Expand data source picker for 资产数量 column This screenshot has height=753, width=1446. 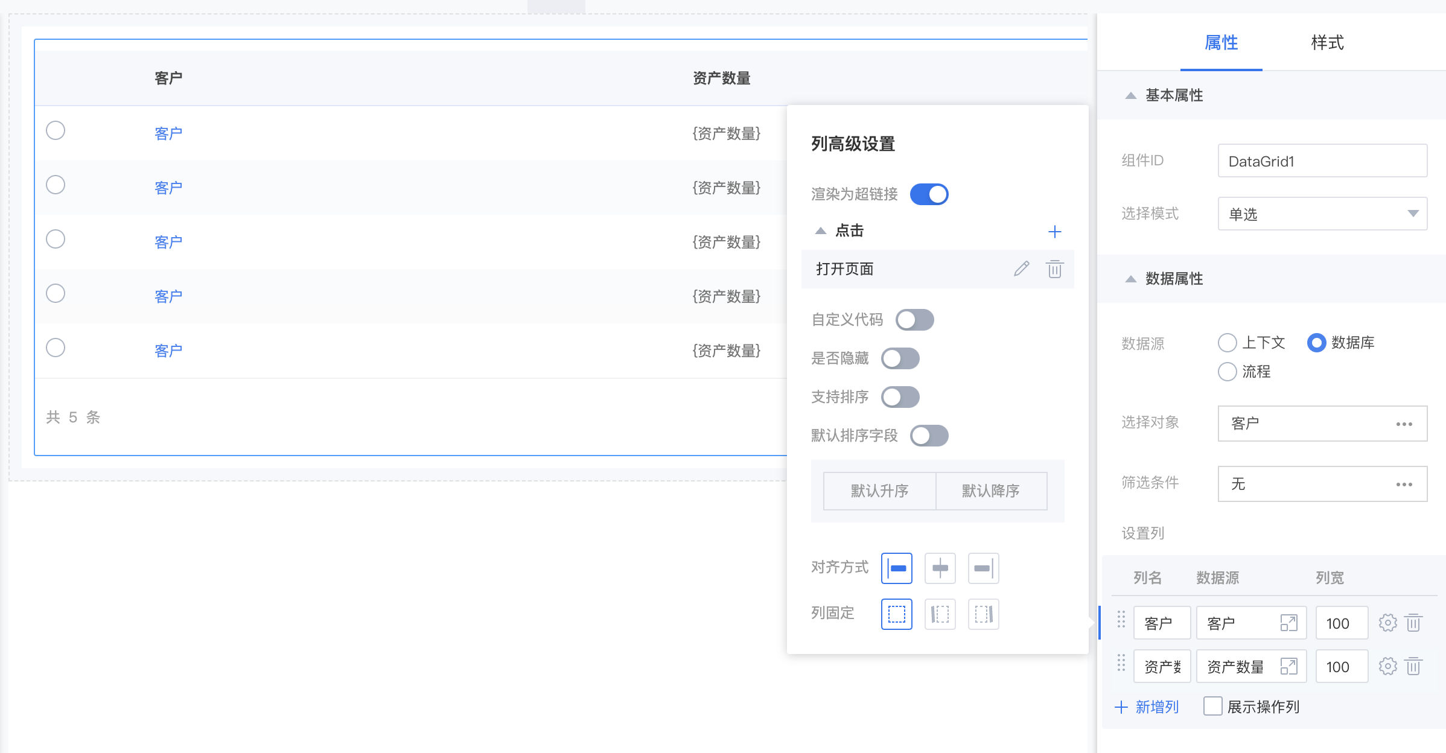click(x=1288, y=666)
